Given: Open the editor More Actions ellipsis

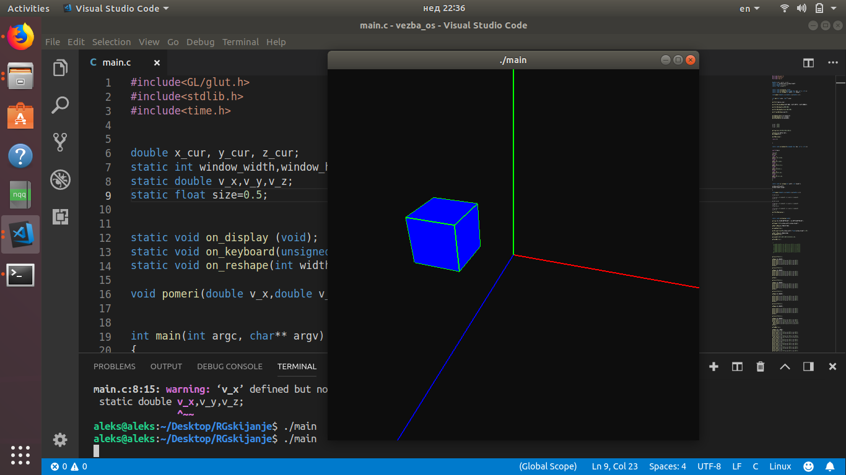Looking at the screenshot, I should pyautogui.click(x=832, y=62).
